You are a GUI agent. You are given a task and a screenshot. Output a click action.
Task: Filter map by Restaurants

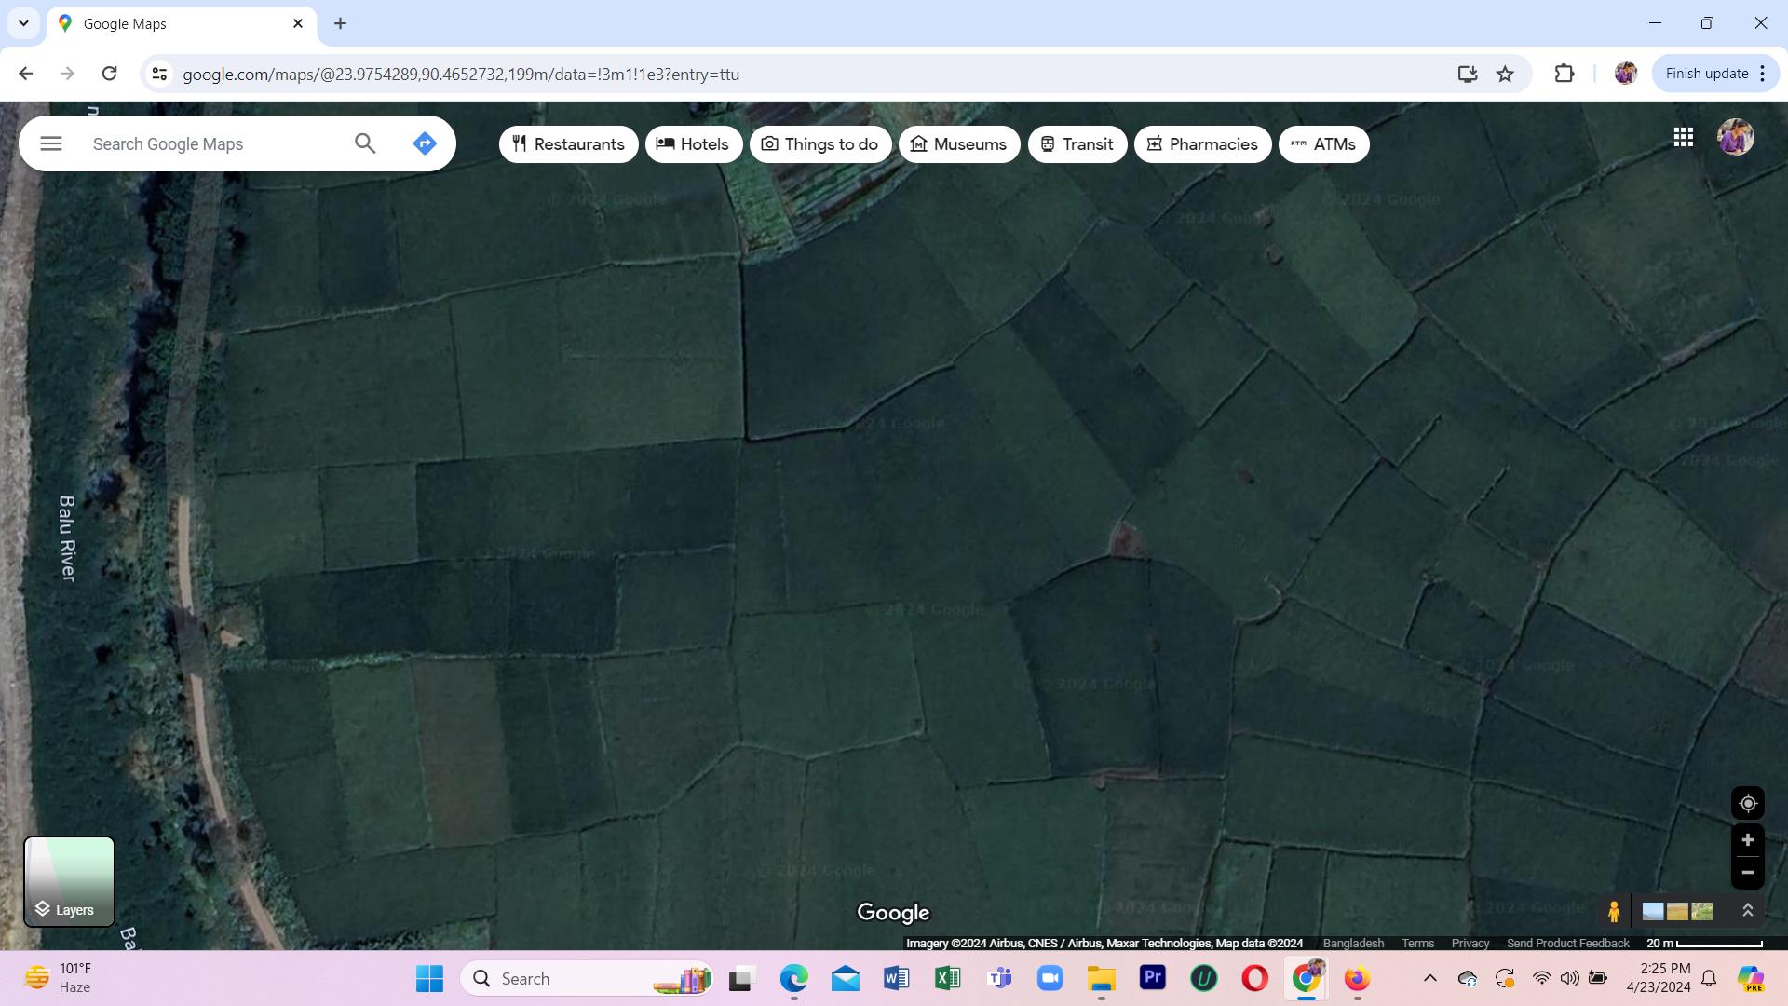(568, 144)
